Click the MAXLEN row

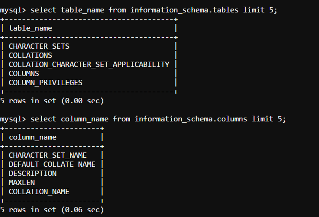point(22,183)
